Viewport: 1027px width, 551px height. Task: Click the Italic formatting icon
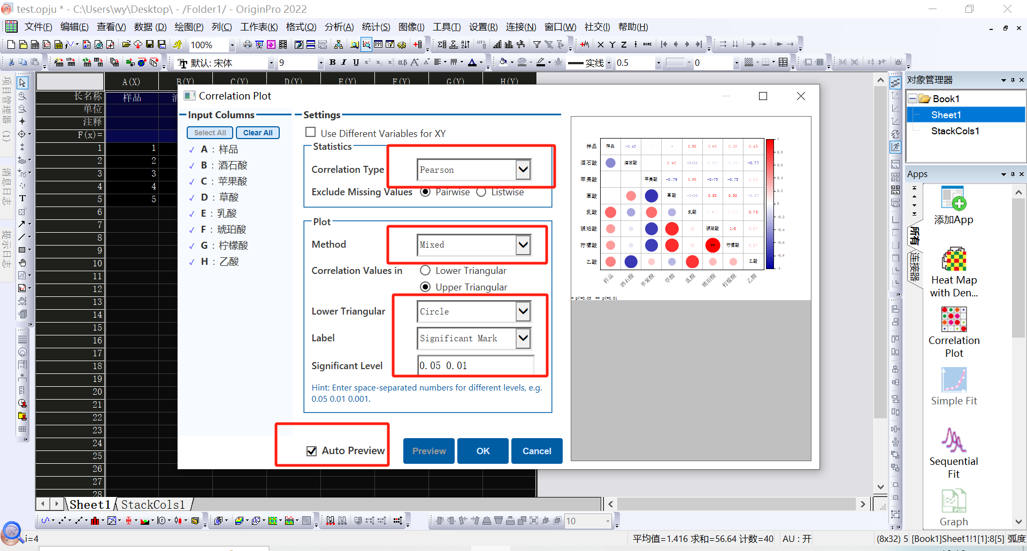click(x=344, y=63)
